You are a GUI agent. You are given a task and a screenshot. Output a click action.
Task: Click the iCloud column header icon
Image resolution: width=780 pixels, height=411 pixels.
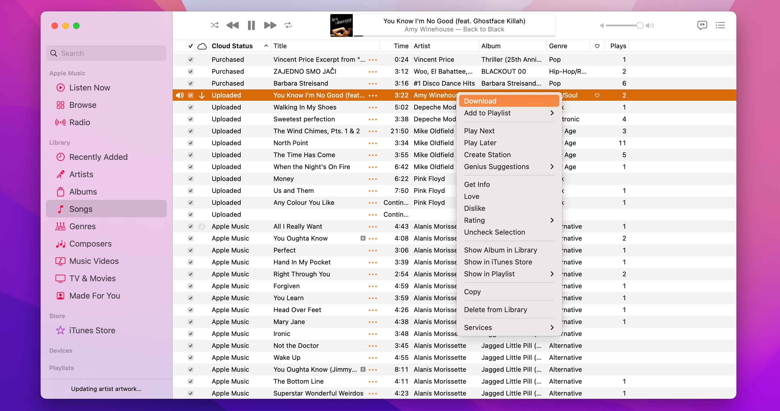[202, 46]
